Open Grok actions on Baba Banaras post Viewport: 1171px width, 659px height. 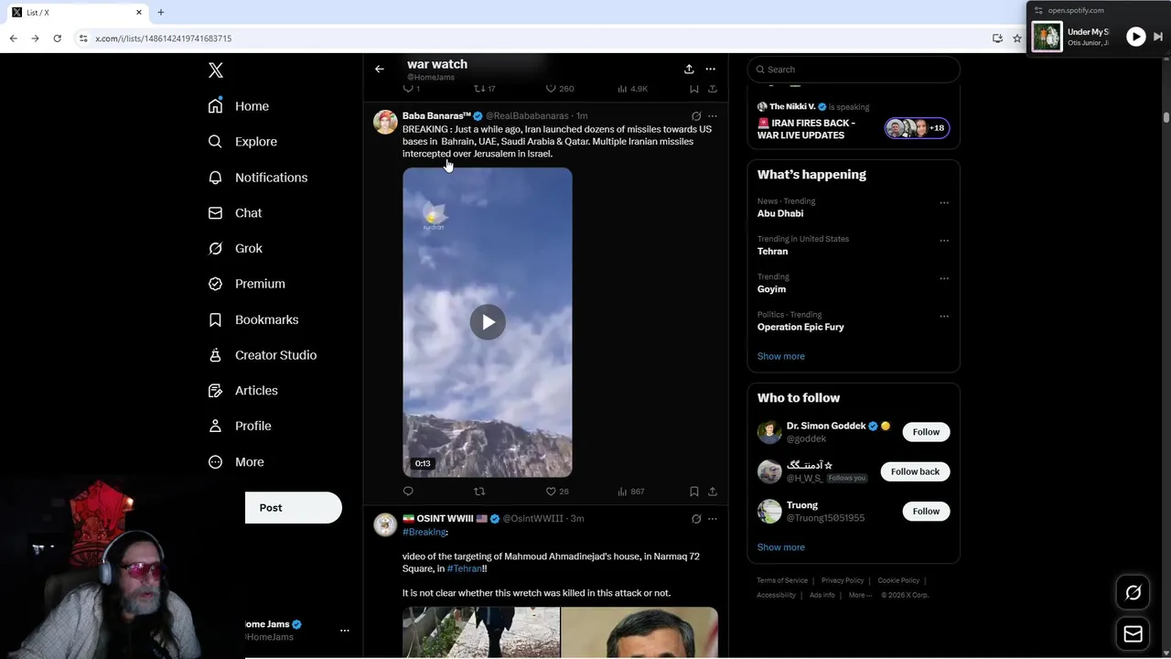(x=696, y=116)
